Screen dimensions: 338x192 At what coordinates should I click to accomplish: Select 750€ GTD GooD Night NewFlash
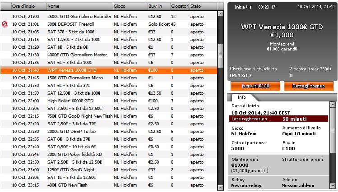click(x=109, y=116)
